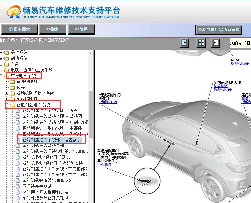The height and width of the screenshot is (203, 251).
Task: Open LF 天线/接触传感器 功能测试 link
Action: (x=104, y=164)
